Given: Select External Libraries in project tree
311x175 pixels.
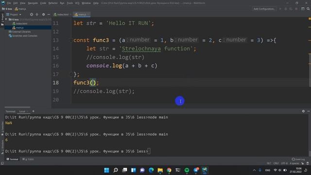Looking at the screenshot, I should 19,32.
